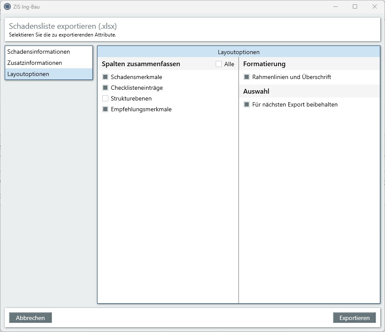Click the Exportieren button
Screen dimensions: 385x332
tap(354, 318)
